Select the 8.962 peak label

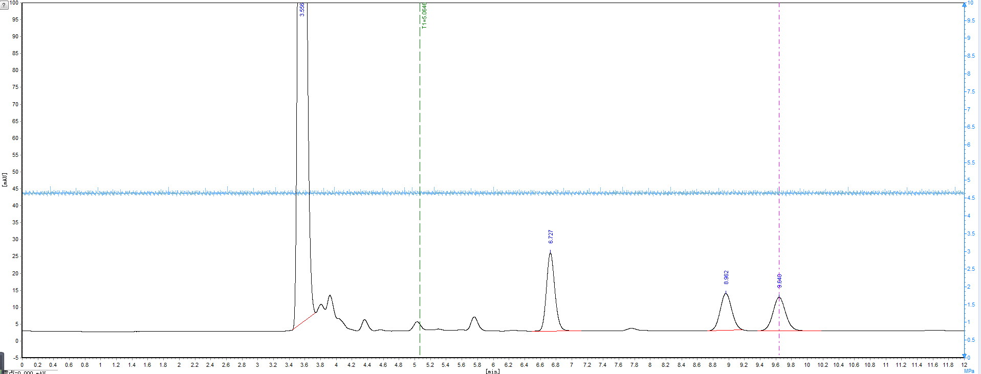[x=726, y=277]
